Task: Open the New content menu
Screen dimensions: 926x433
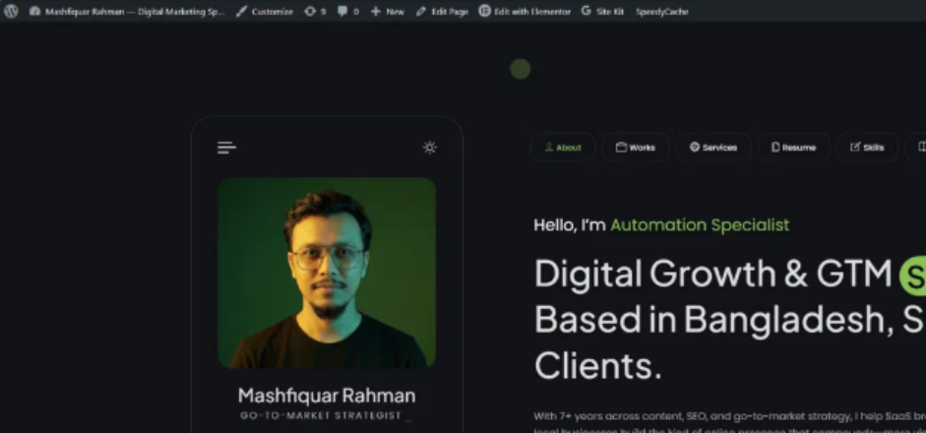Action: (388, 11)
